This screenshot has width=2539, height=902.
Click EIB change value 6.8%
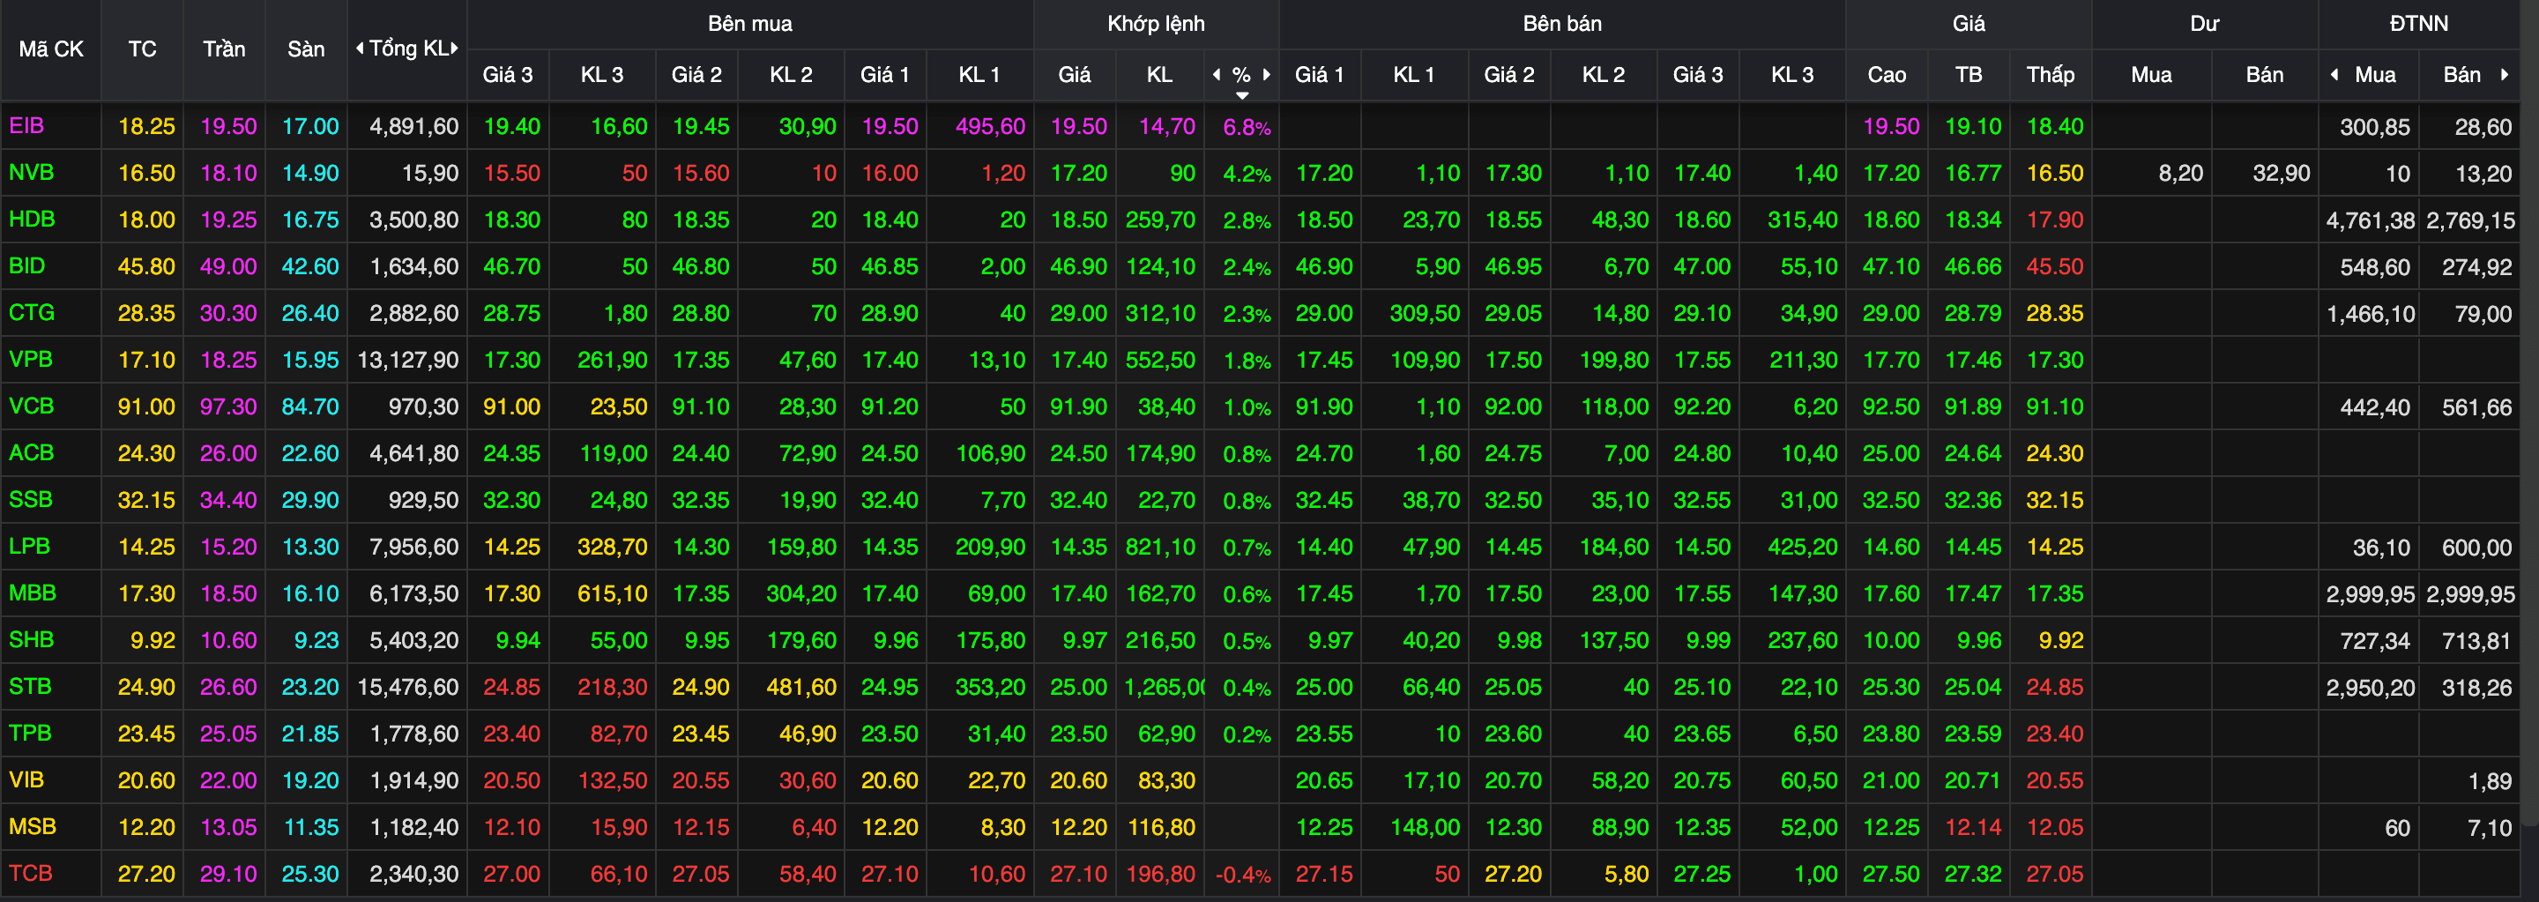1247,127
